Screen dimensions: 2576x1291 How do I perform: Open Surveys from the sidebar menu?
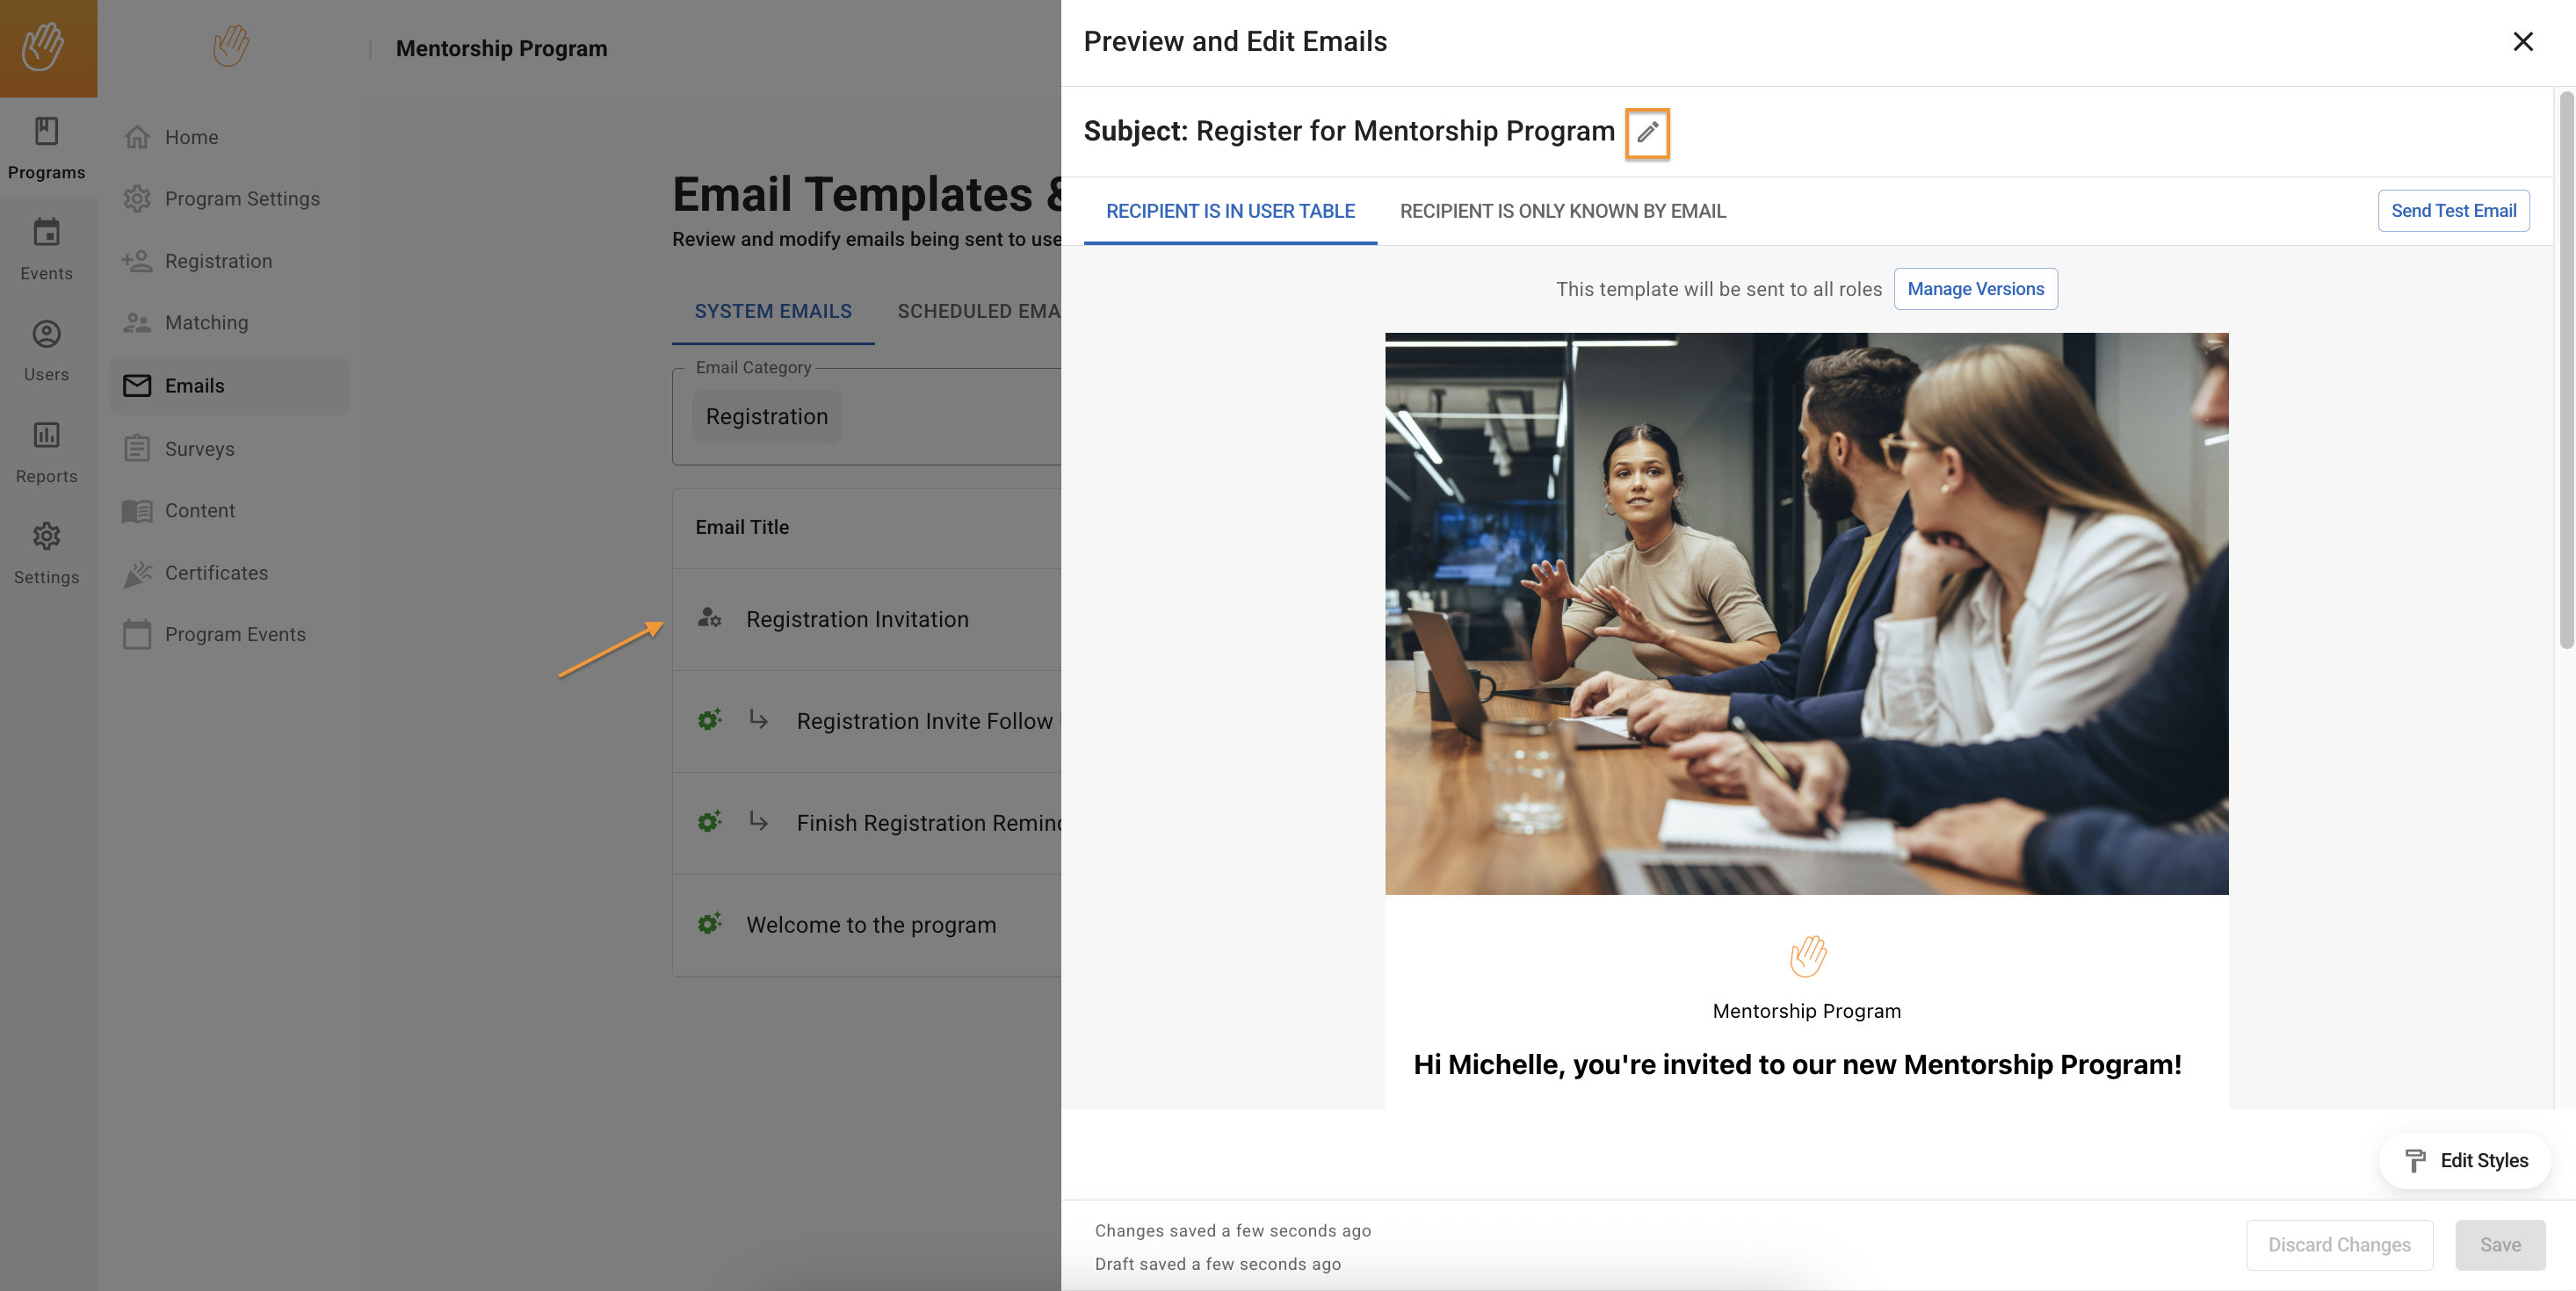(199, 449)
